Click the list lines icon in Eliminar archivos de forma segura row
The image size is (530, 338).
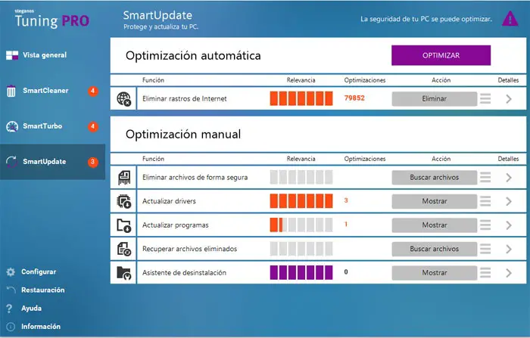[485, 177]
